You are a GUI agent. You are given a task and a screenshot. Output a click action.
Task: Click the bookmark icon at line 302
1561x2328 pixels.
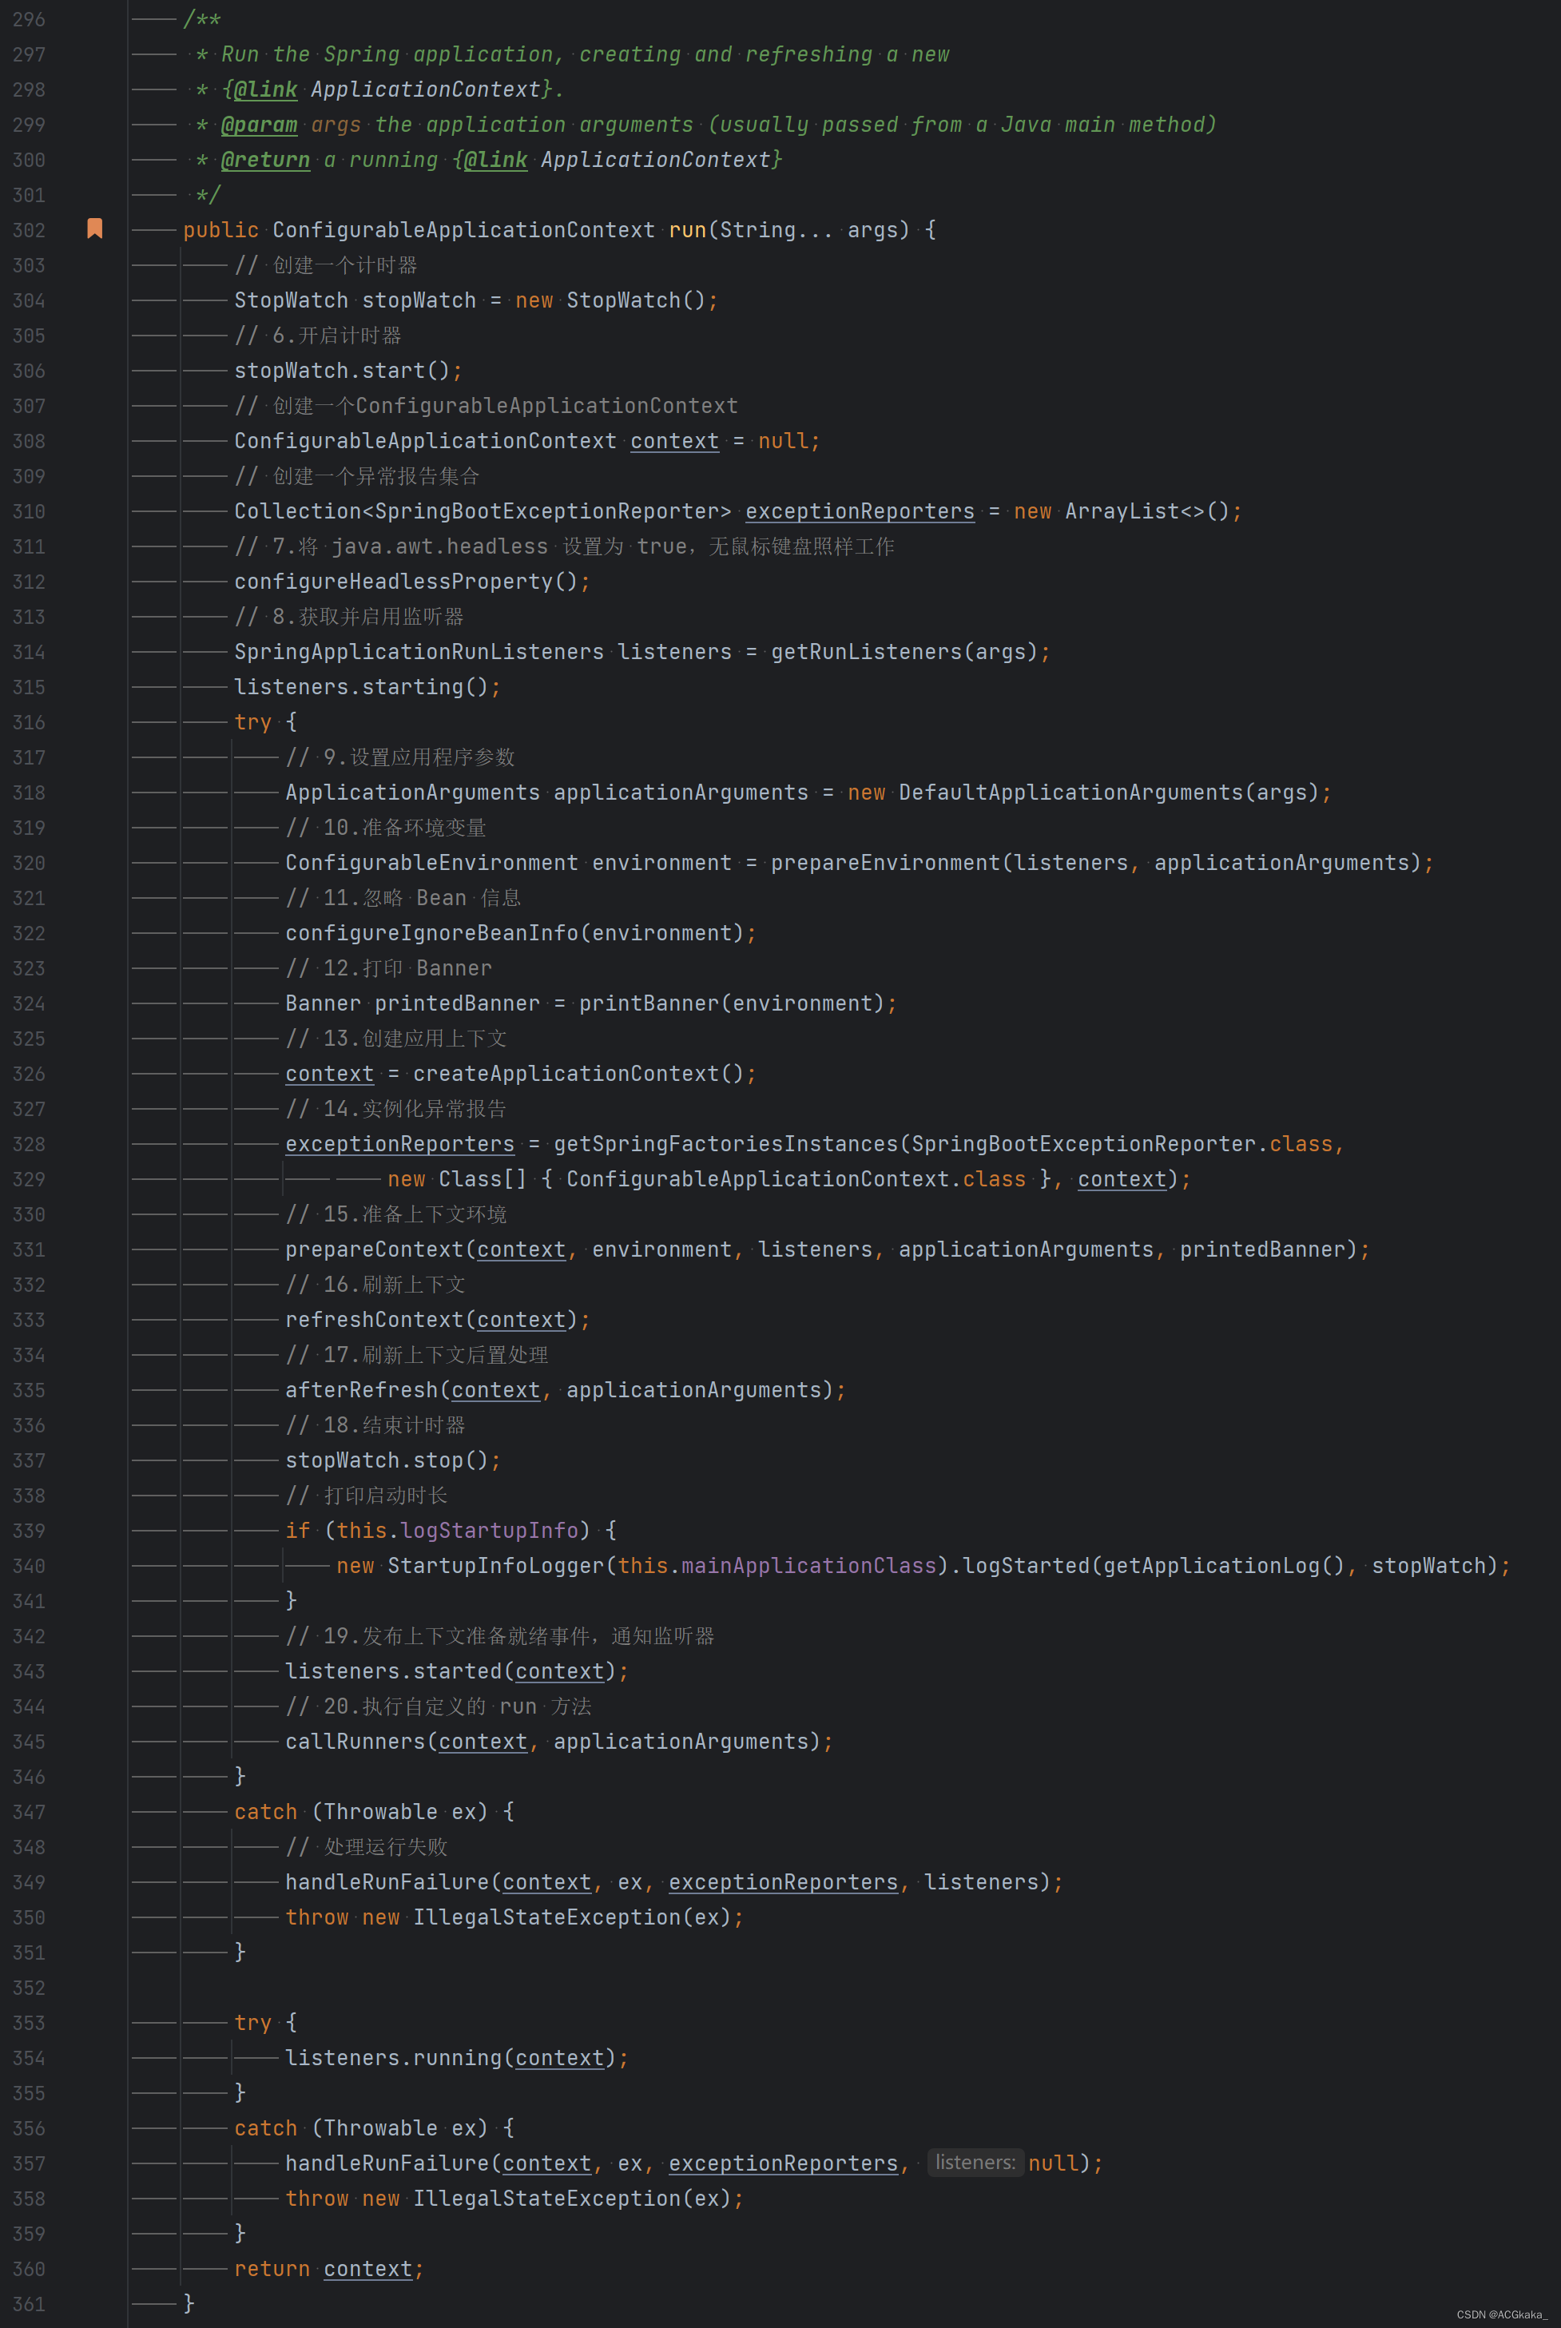[x=94, y=229]
